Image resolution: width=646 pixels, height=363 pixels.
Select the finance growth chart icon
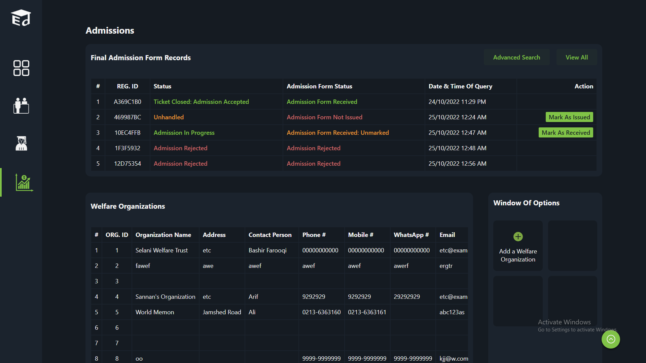click(x=24, y=183)
